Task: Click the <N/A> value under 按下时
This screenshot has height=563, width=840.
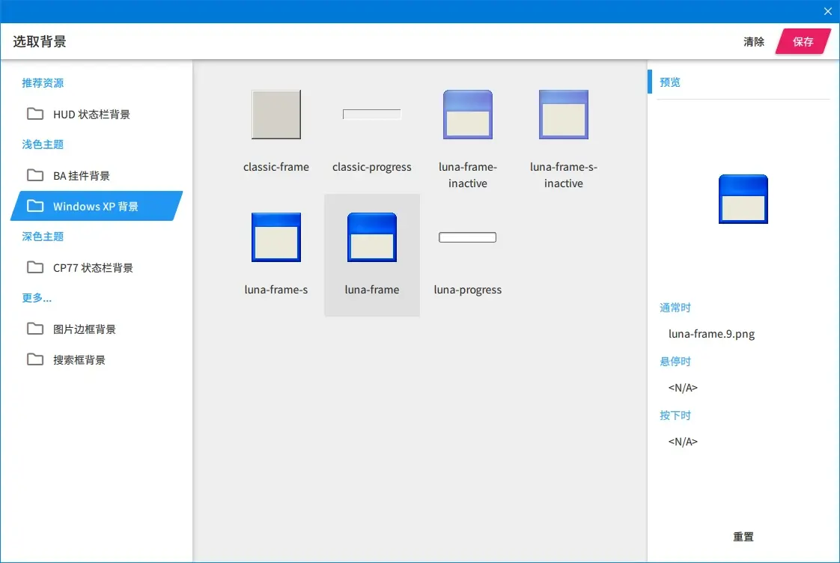Action: click(x=683, y=442)
